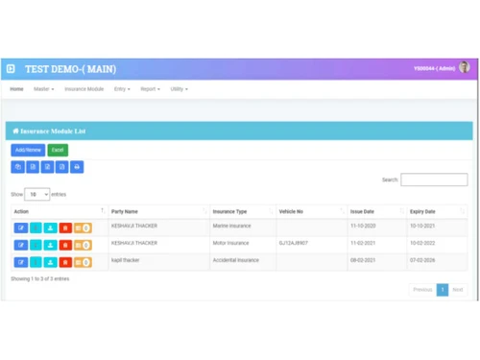Click the light cyan icon in Motor Insurance row
Viewport: 480px width, 360px height.
tap(36, 245)
